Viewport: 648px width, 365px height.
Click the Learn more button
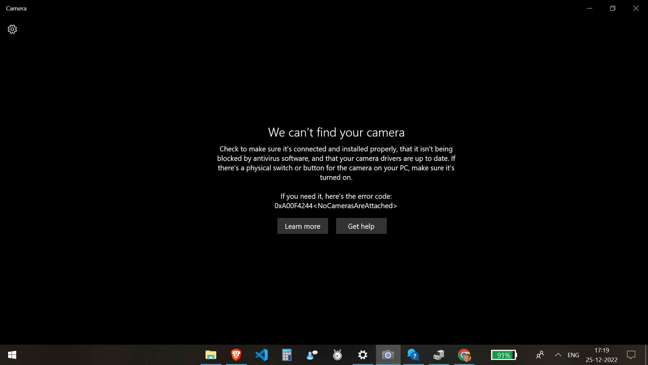pyautogui.click(x=302, y=226)
